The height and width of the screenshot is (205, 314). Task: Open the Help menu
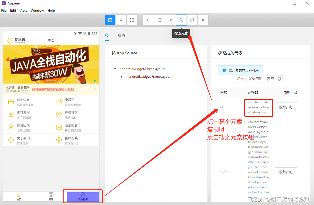pos(51,10)
